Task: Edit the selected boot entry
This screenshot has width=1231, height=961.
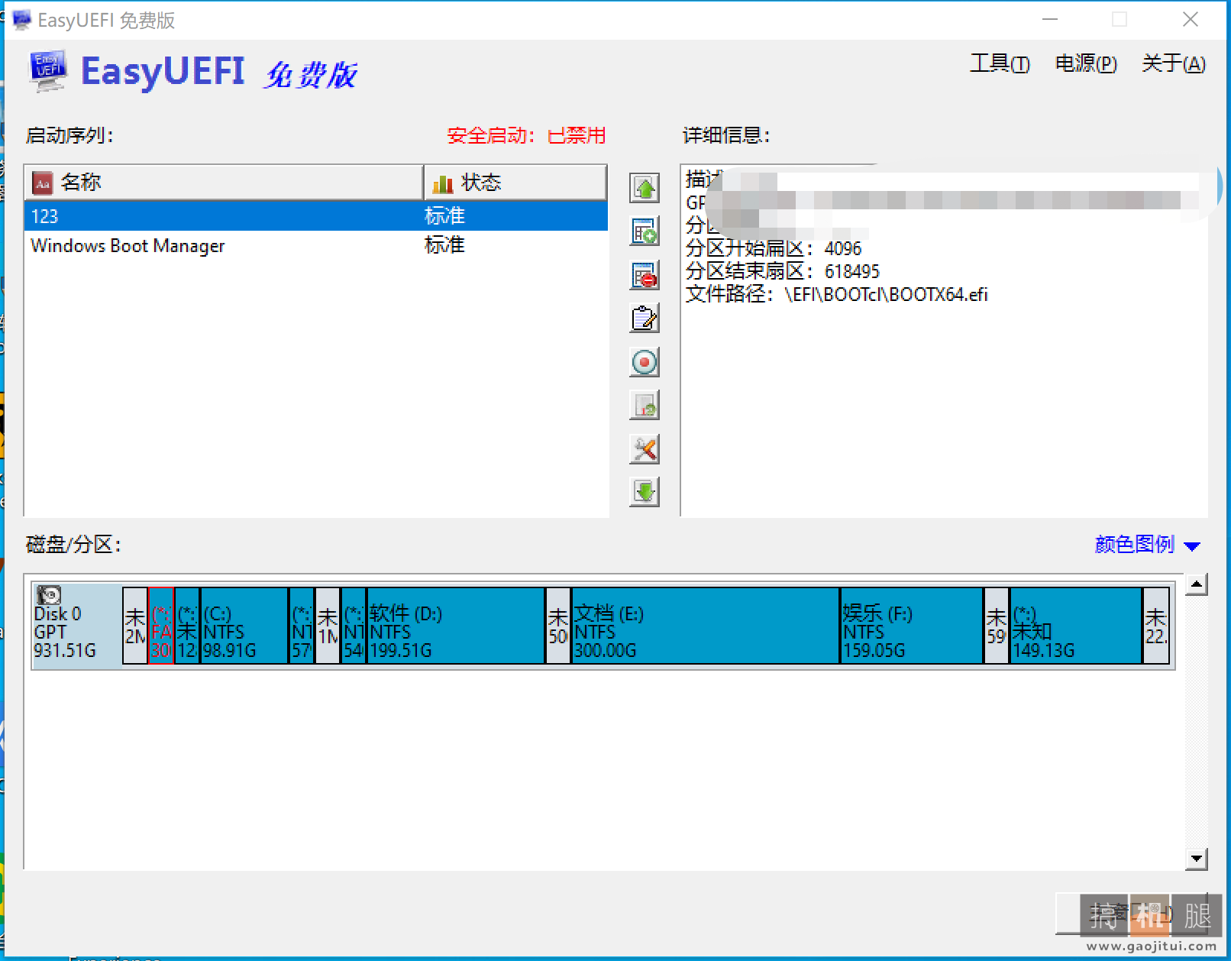Action: click(x=645, y=319)
